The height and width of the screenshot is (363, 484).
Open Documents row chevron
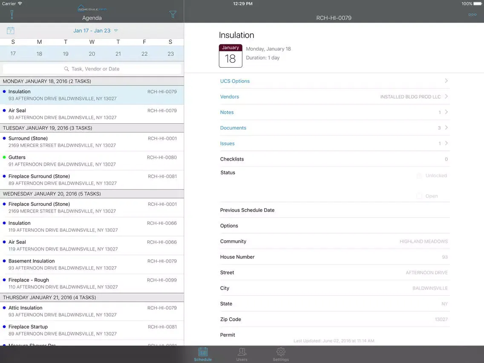[447, 128]
